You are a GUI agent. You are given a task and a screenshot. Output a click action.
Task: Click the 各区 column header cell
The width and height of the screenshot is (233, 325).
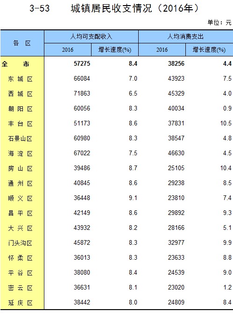22,43
